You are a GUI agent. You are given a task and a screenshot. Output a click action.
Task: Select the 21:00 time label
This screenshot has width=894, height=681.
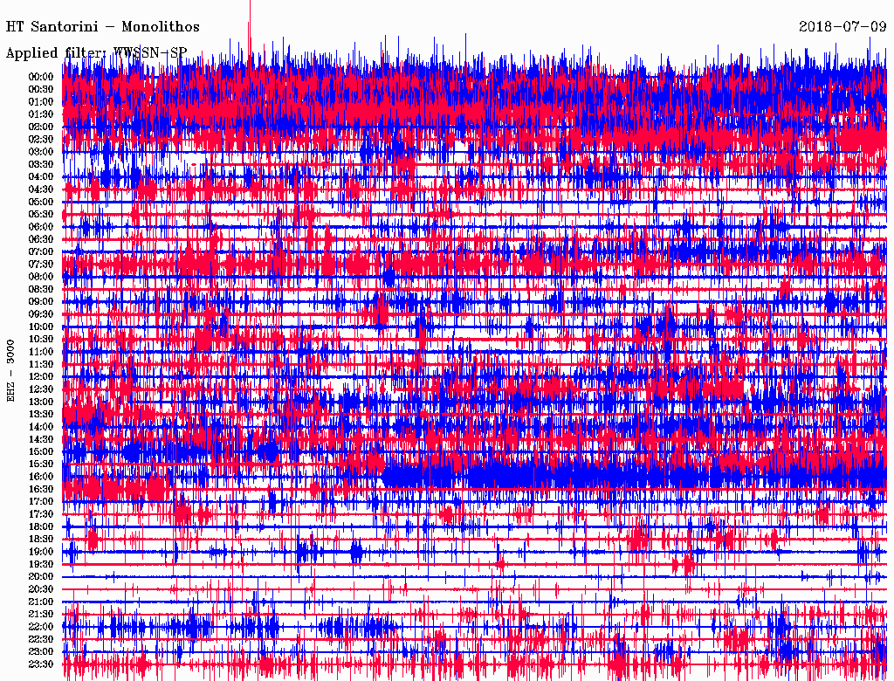pyautogui.click(x=41, y=602)
